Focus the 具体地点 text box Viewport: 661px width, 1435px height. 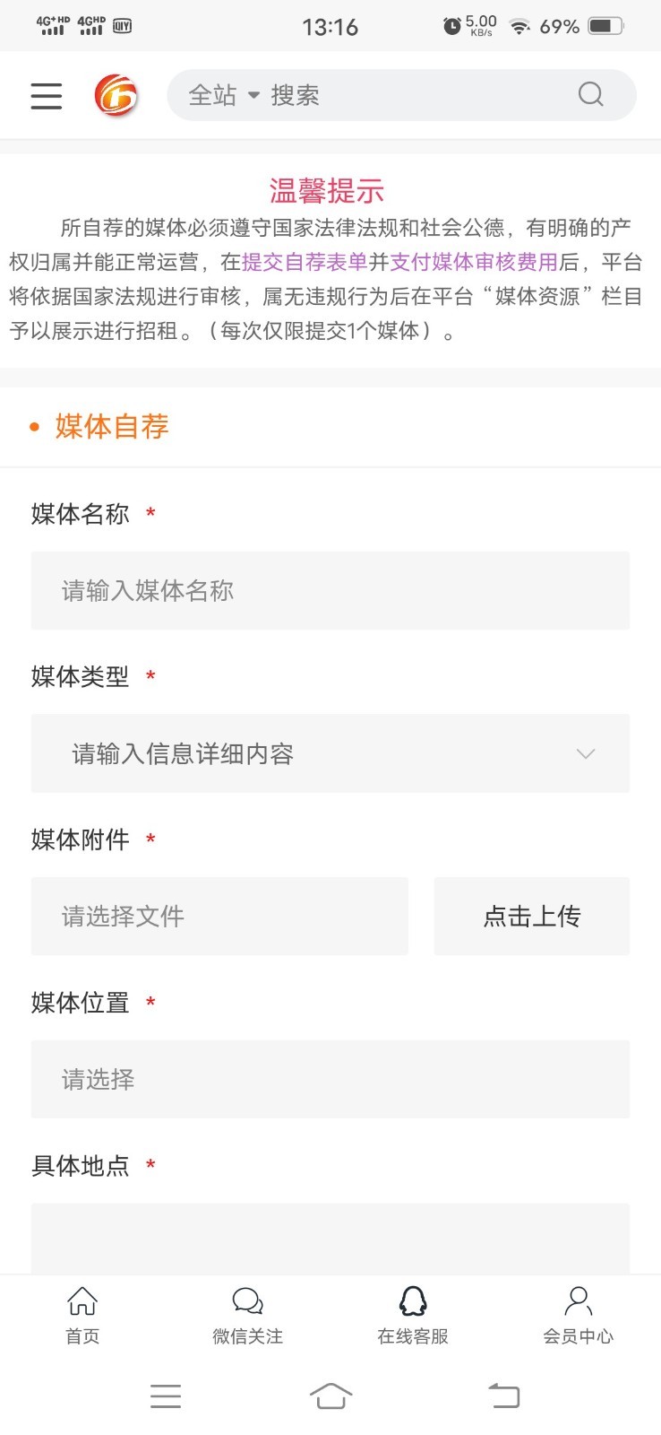(x=330, y=1238)
